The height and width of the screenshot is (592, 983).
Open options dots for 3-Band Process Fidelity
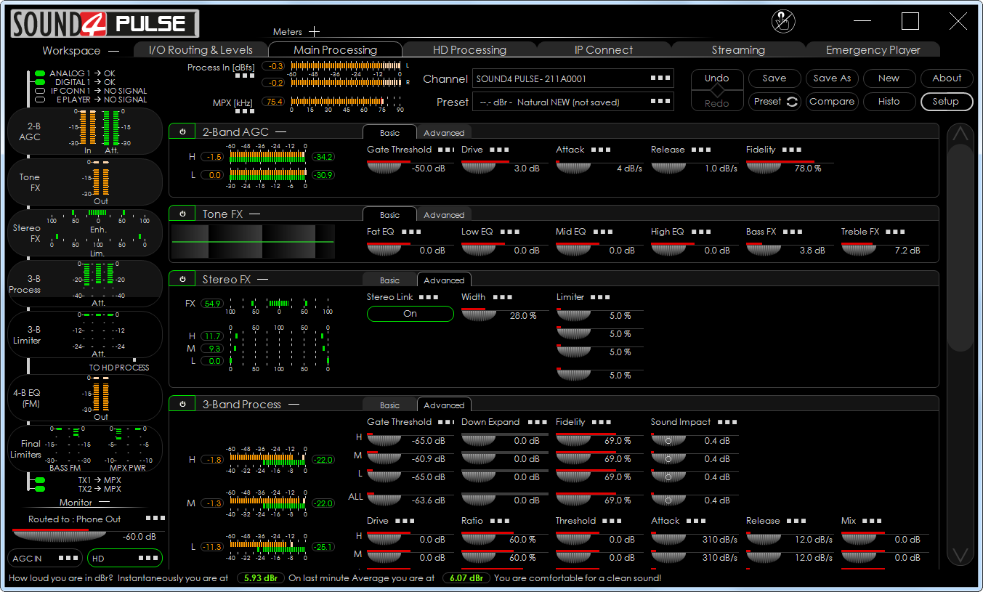pos(603,422)
